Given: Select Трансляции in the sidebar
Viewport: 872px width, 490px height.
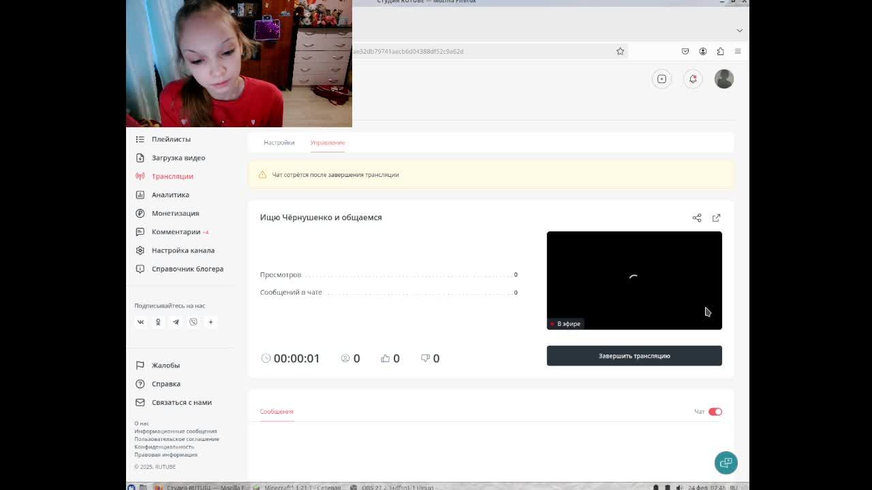Looking at the screenshot, I should coord(172,176).
